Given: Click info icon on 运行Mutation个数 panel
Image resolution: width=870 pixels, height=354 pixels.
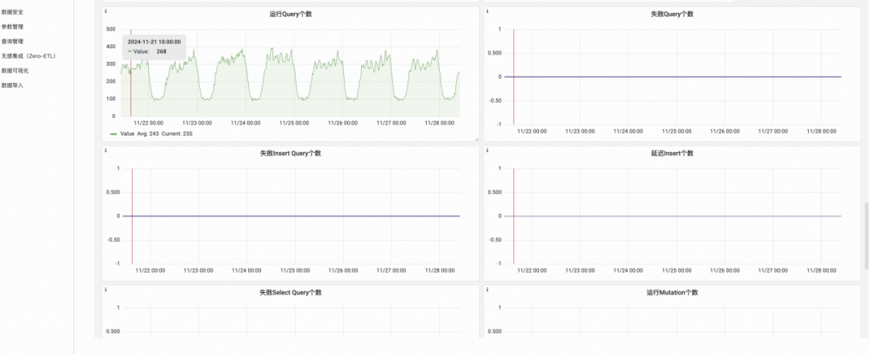Looking at the screenshot, I should pos(487,289).
